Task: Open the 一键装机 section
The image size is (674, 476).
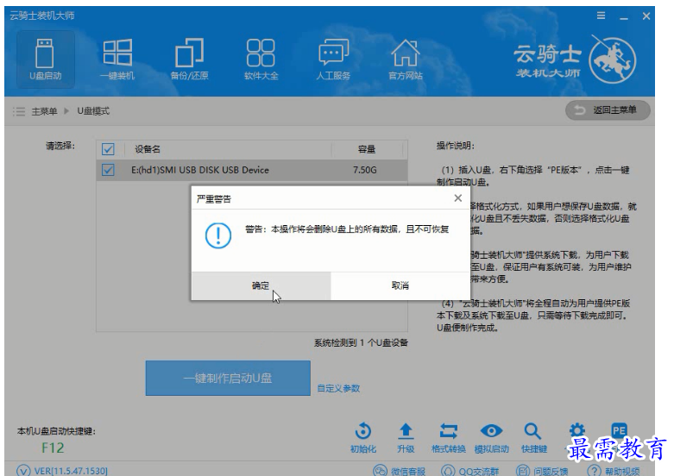Action: (117, 60)
